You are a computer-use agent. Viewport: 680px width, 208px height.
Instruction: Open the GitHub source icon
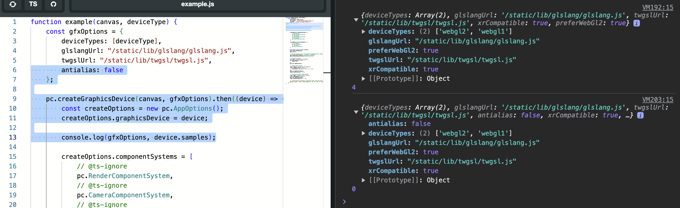(54, 4)
